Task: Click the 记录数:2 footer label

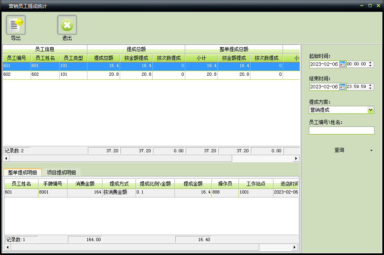Action: [16, 151]
